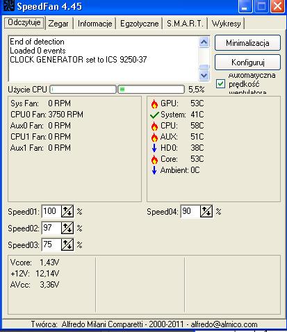Minimize the SpeedFan window
Image resolution: width=287 pixels, height=332 pixels.
tap(245, 6)
